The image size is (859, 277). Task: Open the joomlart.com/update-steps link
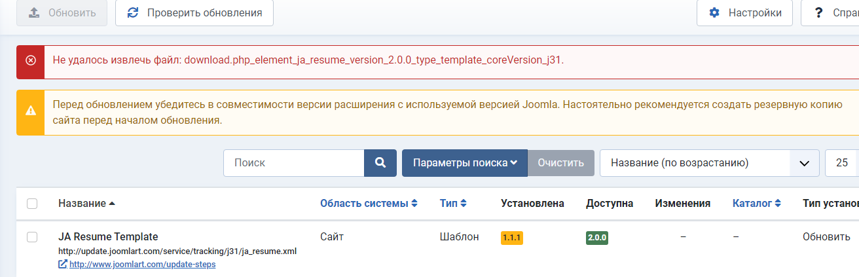142,265
